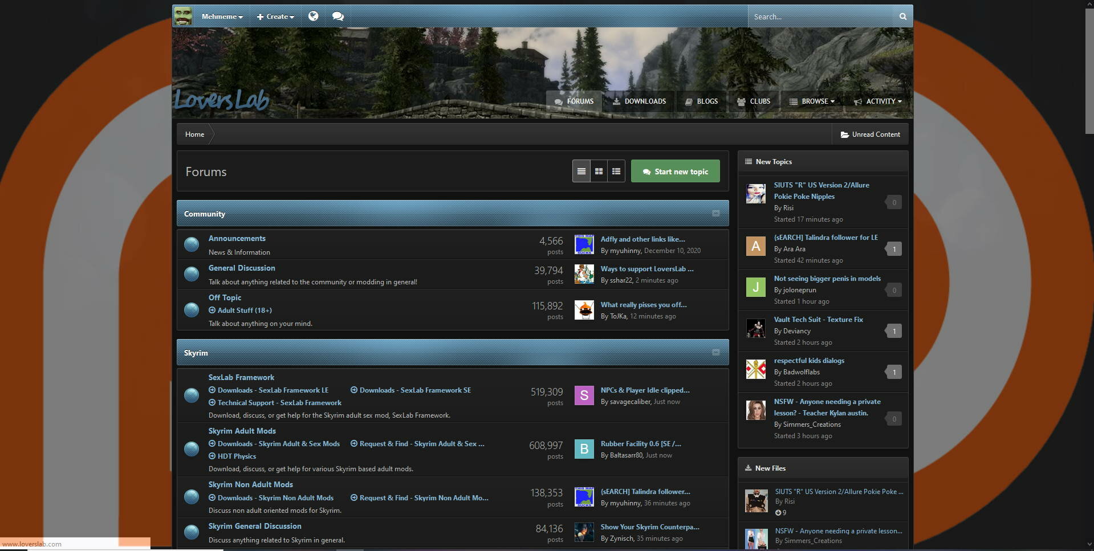The image size is (1094, 551).
Task: Click the search magnifier button
Action: (x=903, y=17)
